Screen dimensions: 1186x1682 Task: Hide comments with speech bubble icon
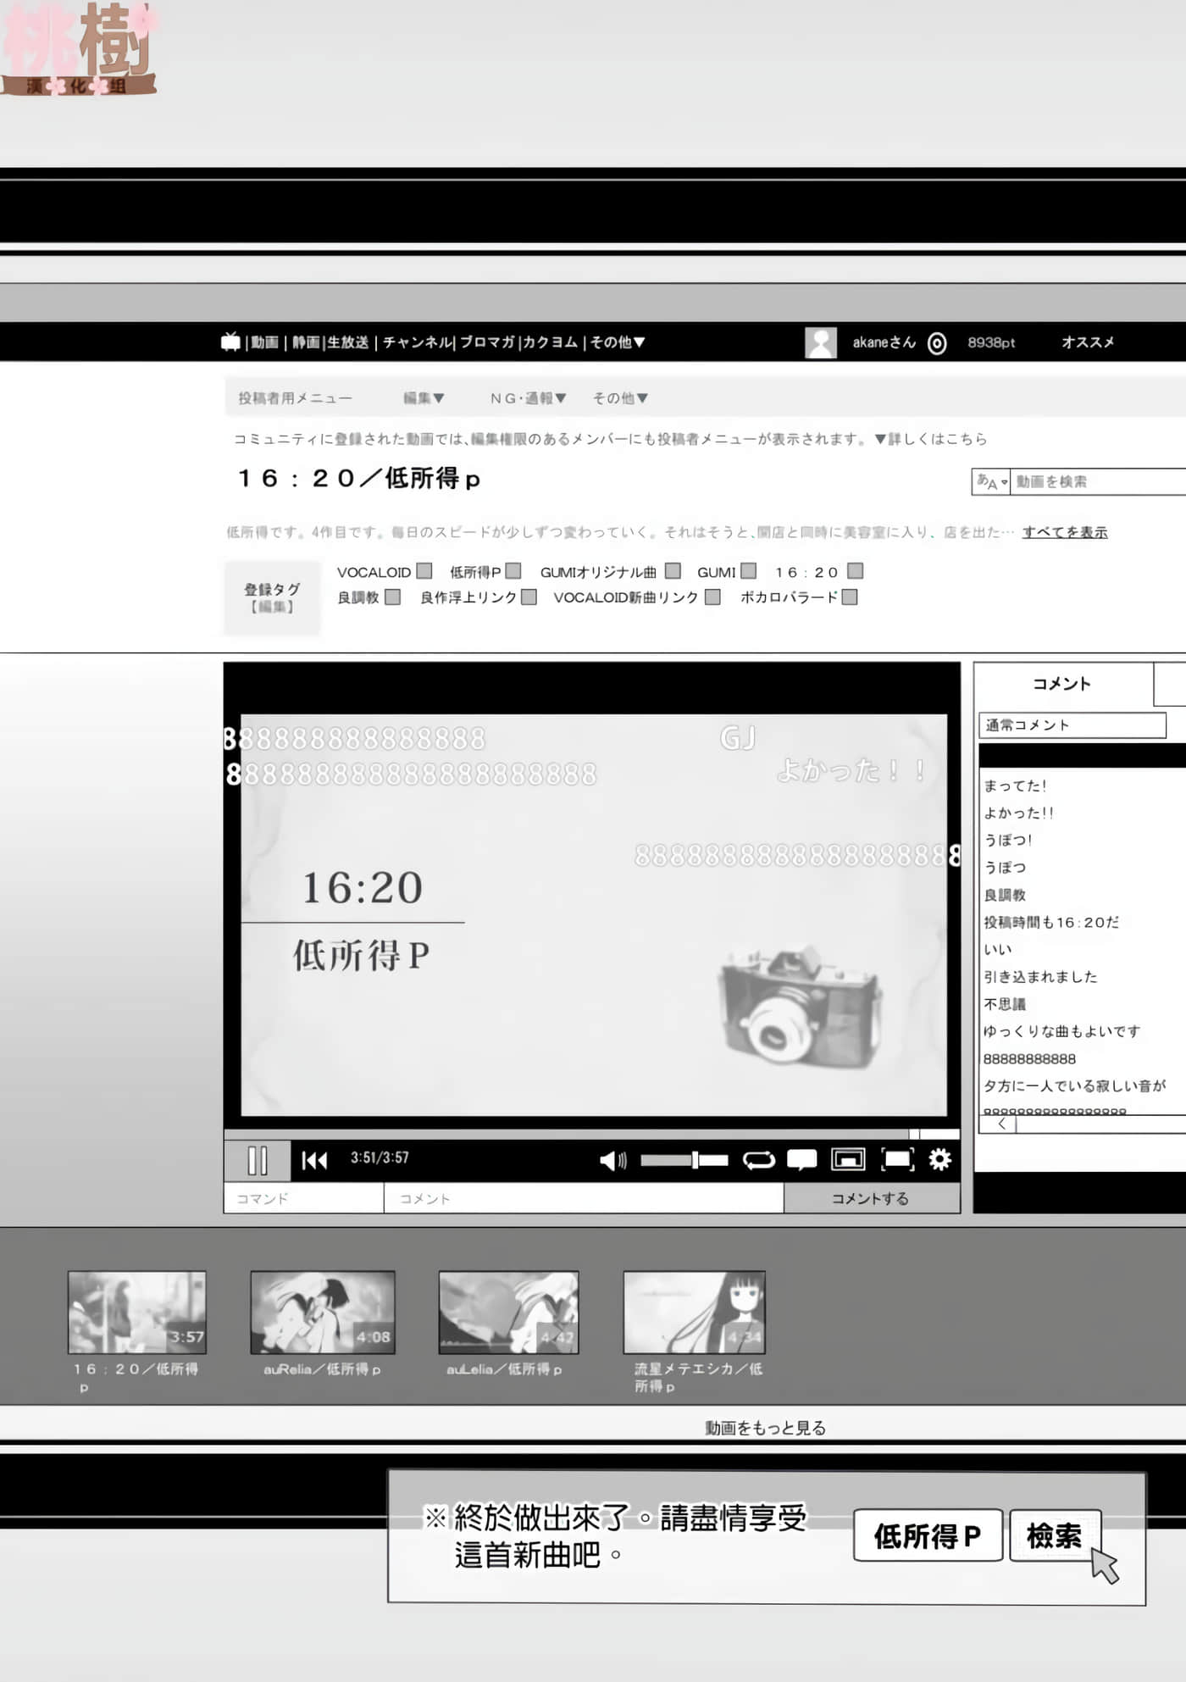tap(801, 1159)
